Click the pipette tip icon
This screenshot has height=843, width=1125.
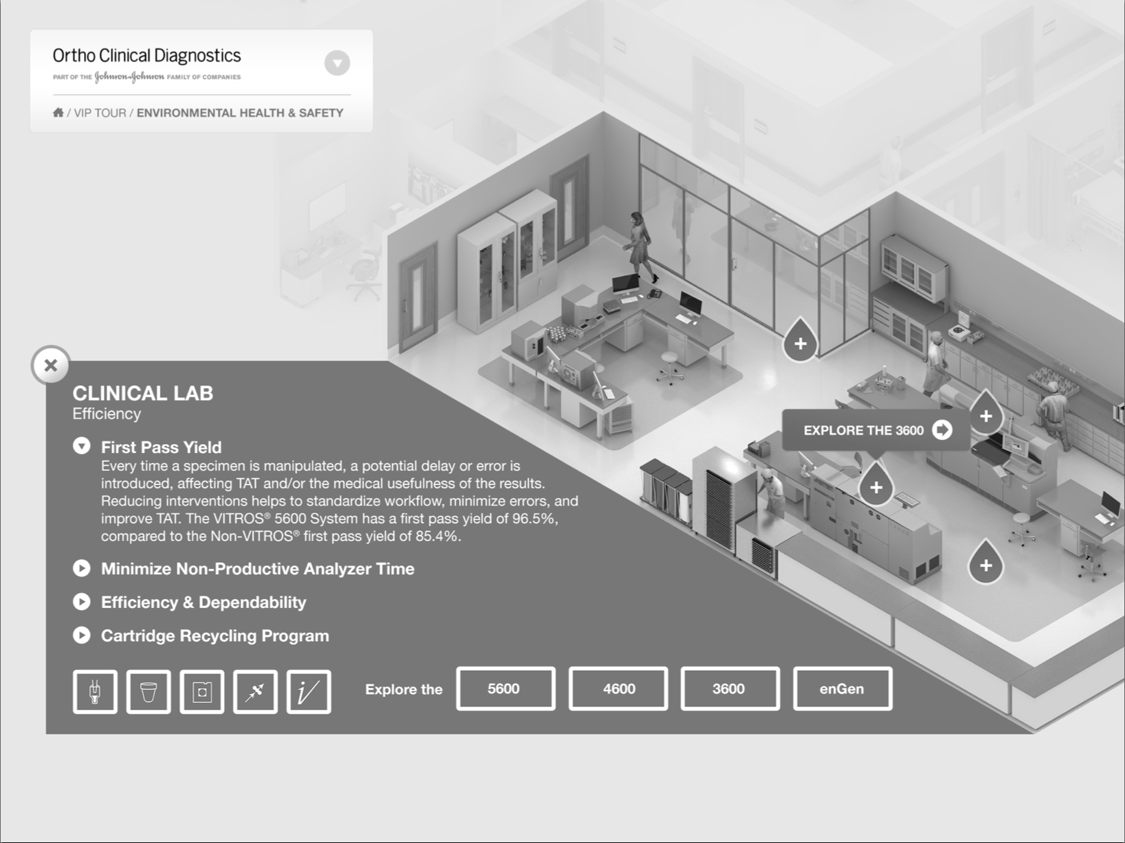pyautogui.click(x=95, y=692)
